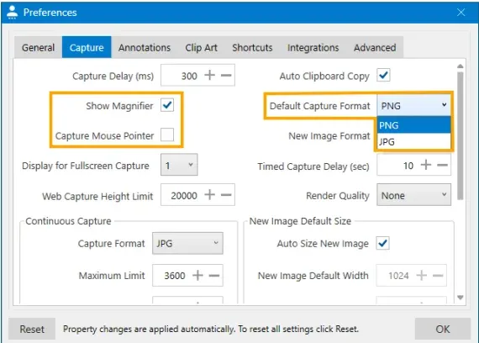Decrease New Image Default Width minus icon
The height and width of the screenshot is (343, 479).
438,276
